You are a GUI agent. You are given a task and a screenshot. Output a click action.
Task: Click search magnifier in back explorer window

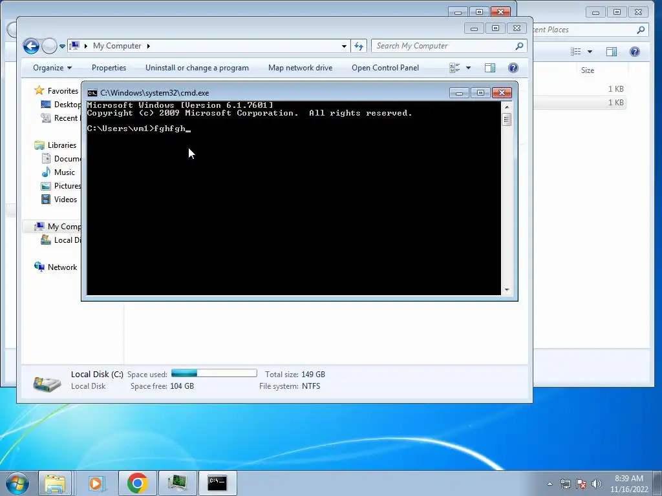(x=641, y=30)
